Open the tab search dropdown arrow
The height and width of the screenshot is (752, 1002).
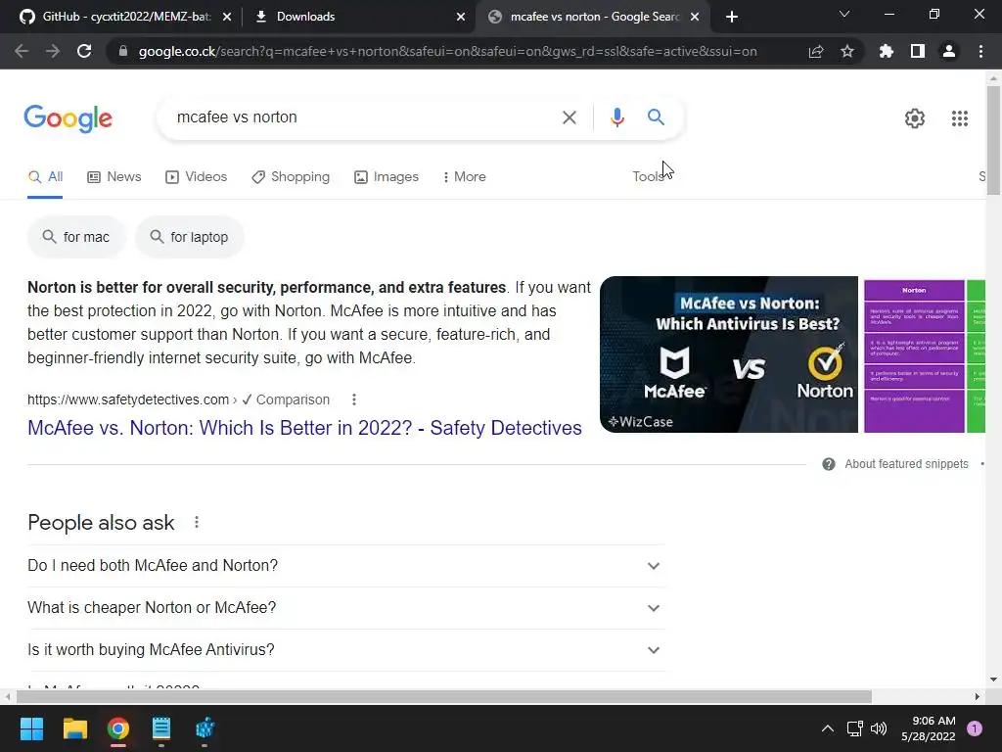point(844,14)
